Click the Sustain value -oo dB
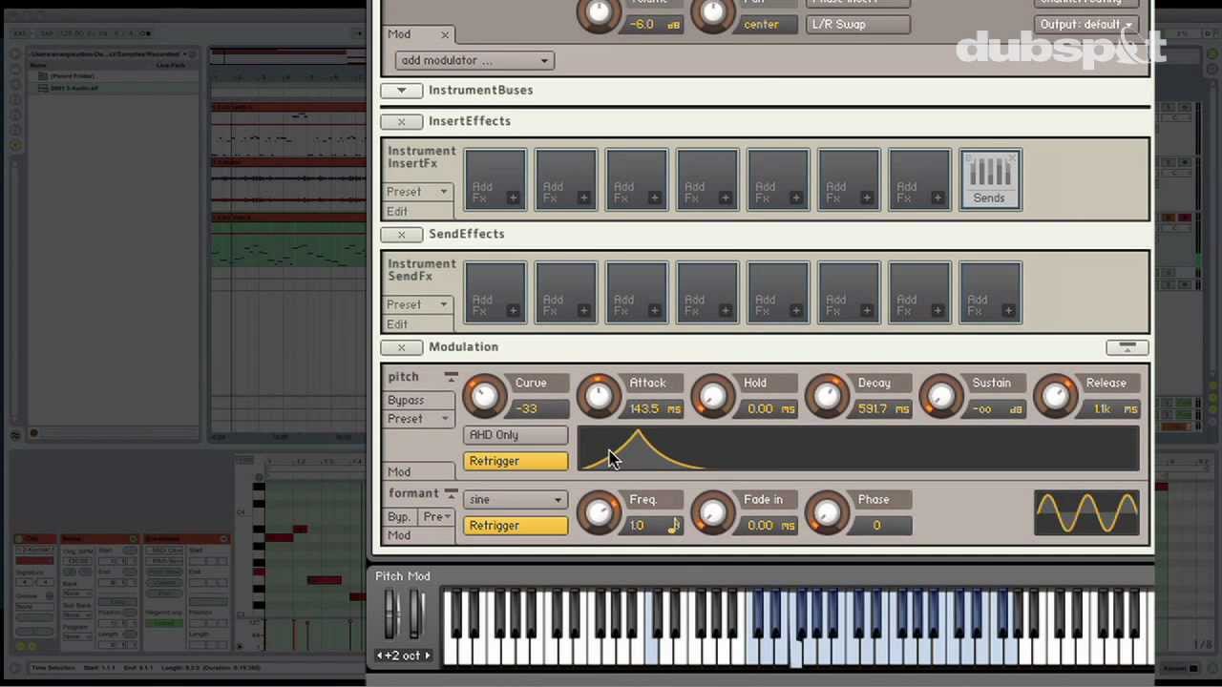 click(998, 408)
